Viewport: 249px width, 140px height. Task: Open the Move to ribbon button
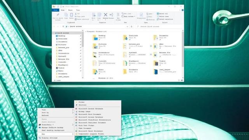pyautogui.click(x=93, y=17)
